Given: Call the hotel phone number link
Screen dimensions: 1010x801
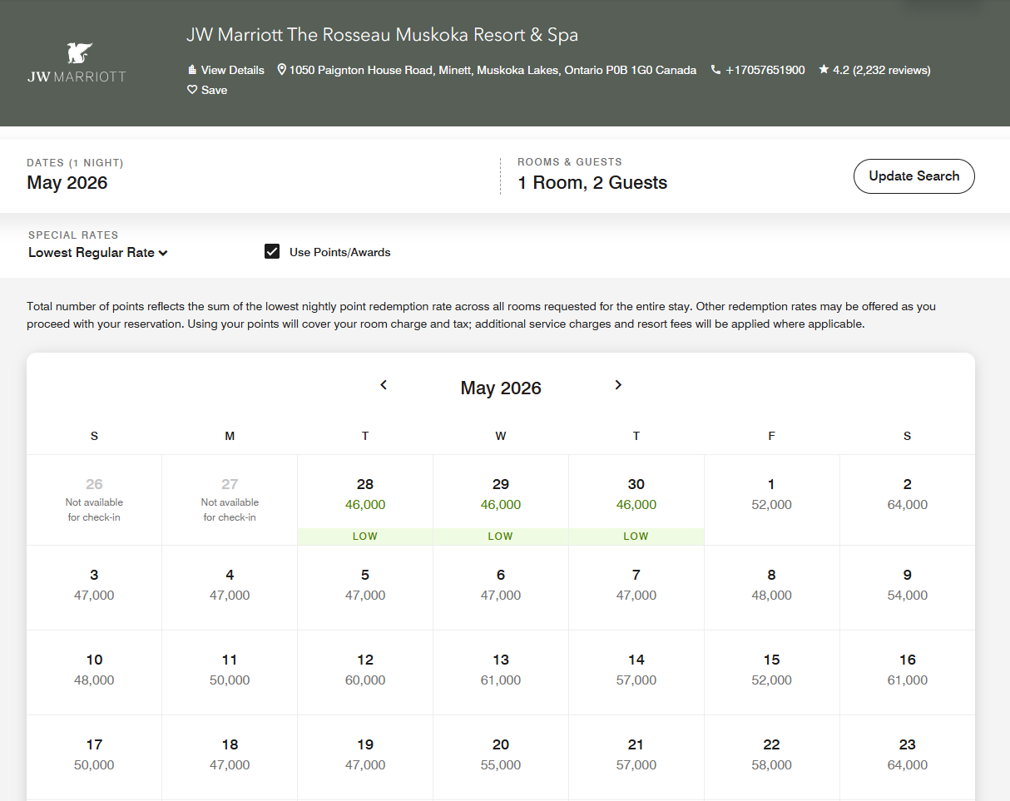Looking at the screenshot, I should coord(765,70).
